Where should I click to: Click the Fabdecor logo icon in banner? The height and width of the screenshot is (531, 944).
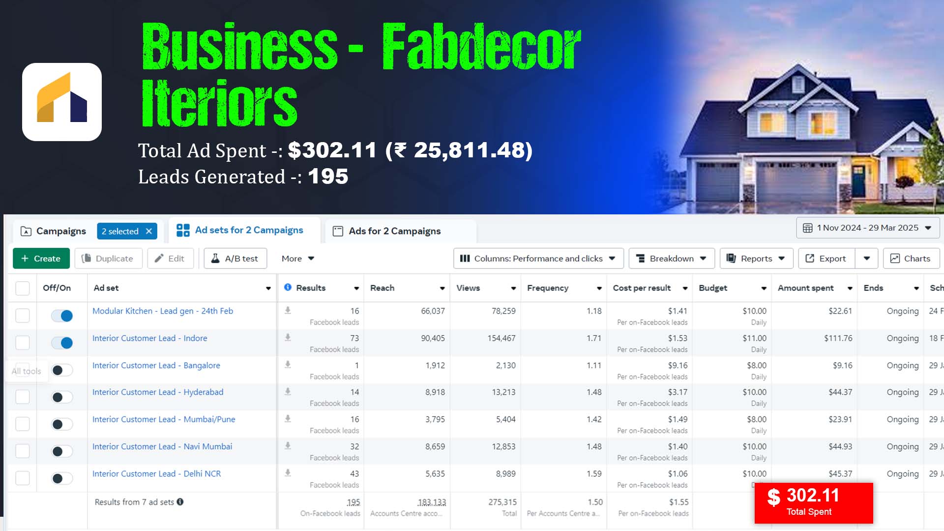pyautogui.click(x=62, y=102)
